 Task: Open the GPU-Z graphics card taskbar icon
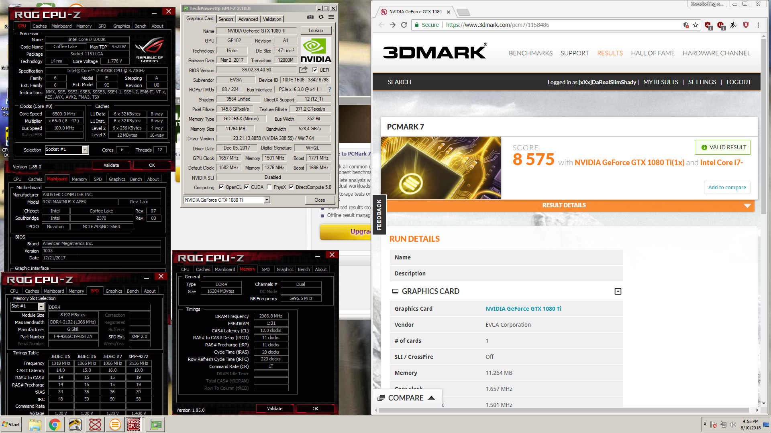156,425
